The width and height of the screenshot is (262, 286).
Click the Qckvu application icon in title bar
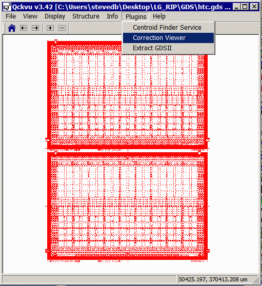(x=7, y=7)
